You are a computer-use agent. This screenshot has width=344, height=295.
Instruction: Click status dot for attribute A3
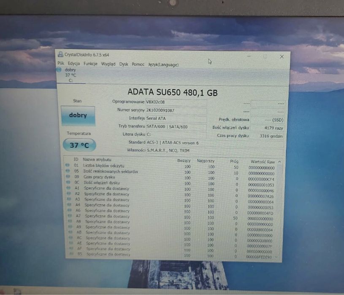pos(69,199)
